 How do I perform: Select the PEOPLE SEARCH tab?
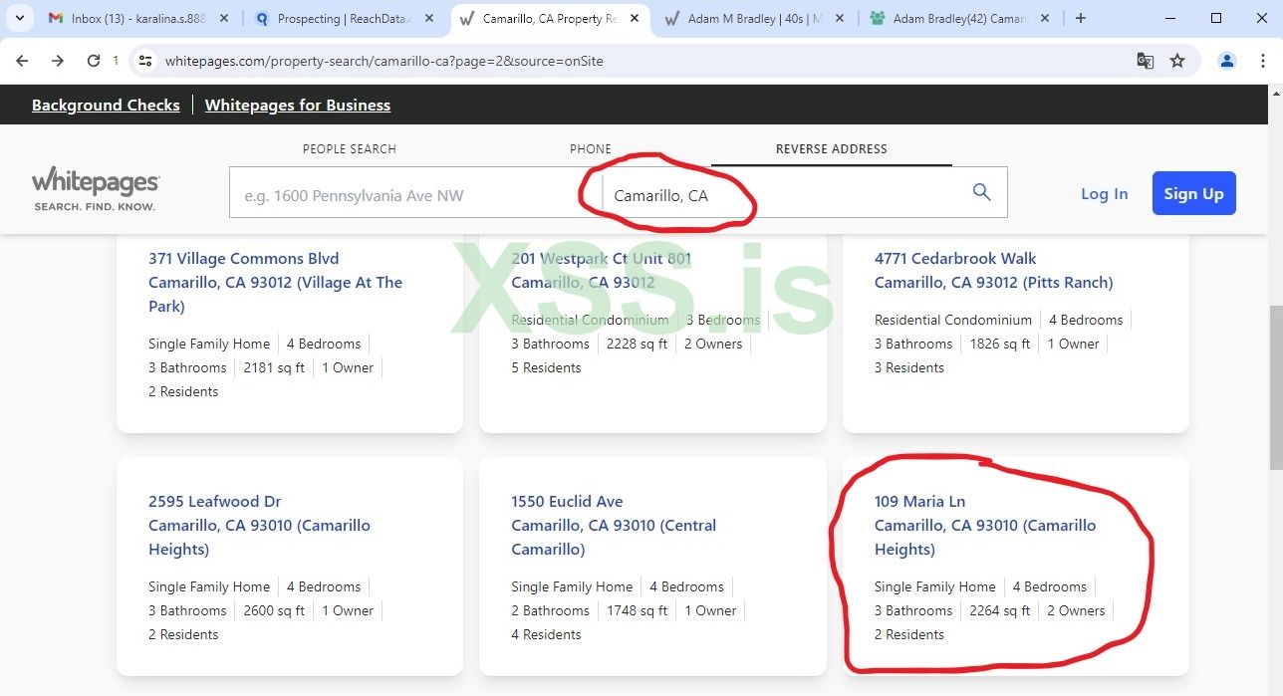click(350, 148)
